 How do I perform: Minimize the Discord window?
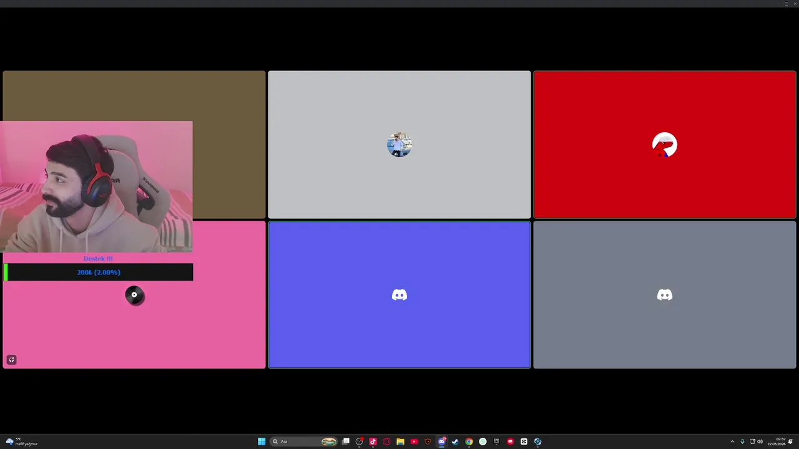[x=778, y=4]
